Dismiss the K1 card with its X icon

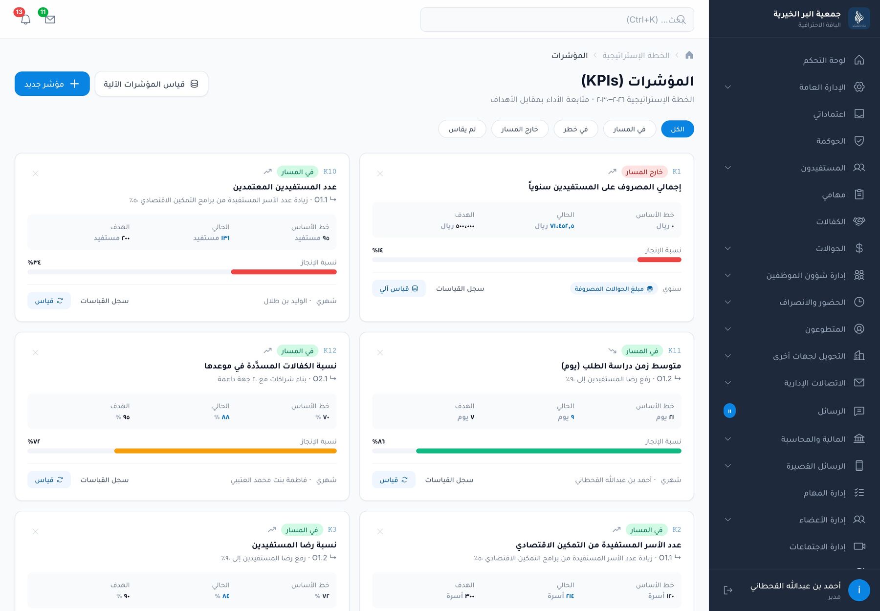tap(380, 174)
